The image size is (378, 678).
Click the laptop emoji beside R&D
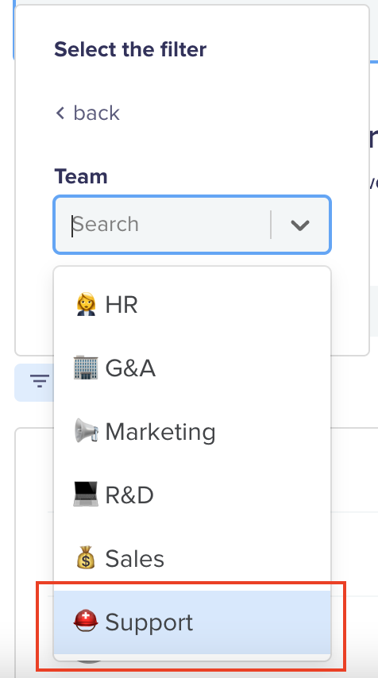click(x=86, y=495)
